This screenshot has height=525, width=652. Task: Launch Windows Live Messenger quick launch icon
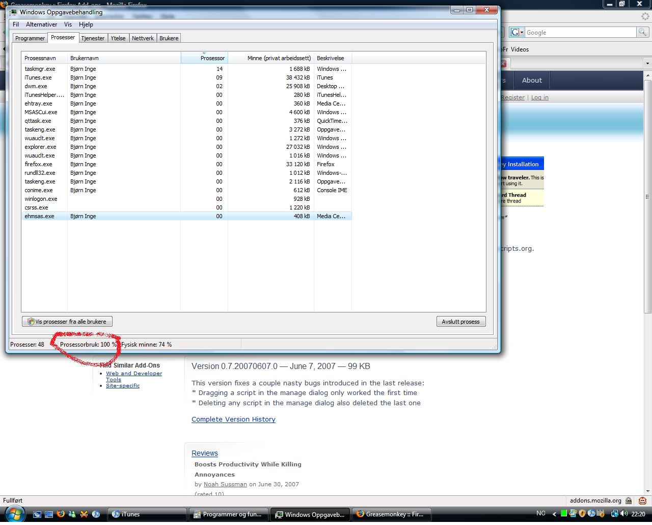72,514
